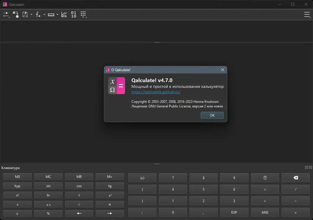Click the x variable key
Viewport: 313px width, 220px height.
pos(17,204)
